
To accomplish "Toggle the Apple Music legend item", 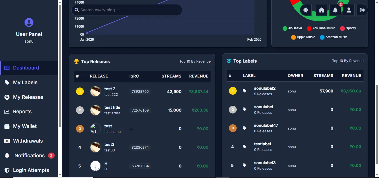I will coord(303,37).
